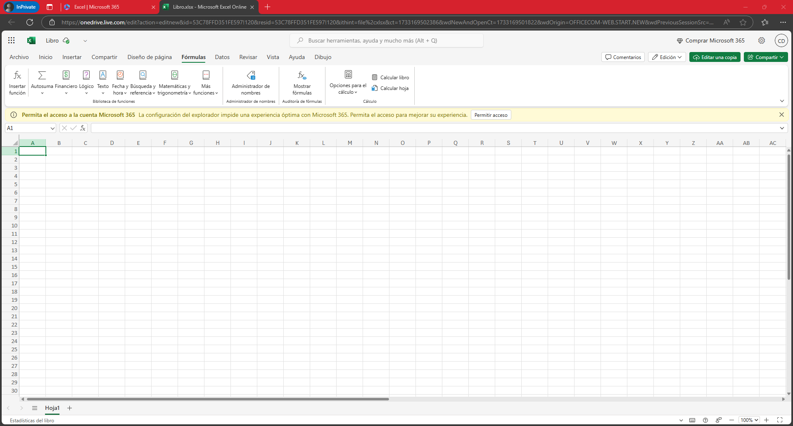Open the Autosuma tool
Viewport: 793px width, 426px height.
[x=42, y=82]
